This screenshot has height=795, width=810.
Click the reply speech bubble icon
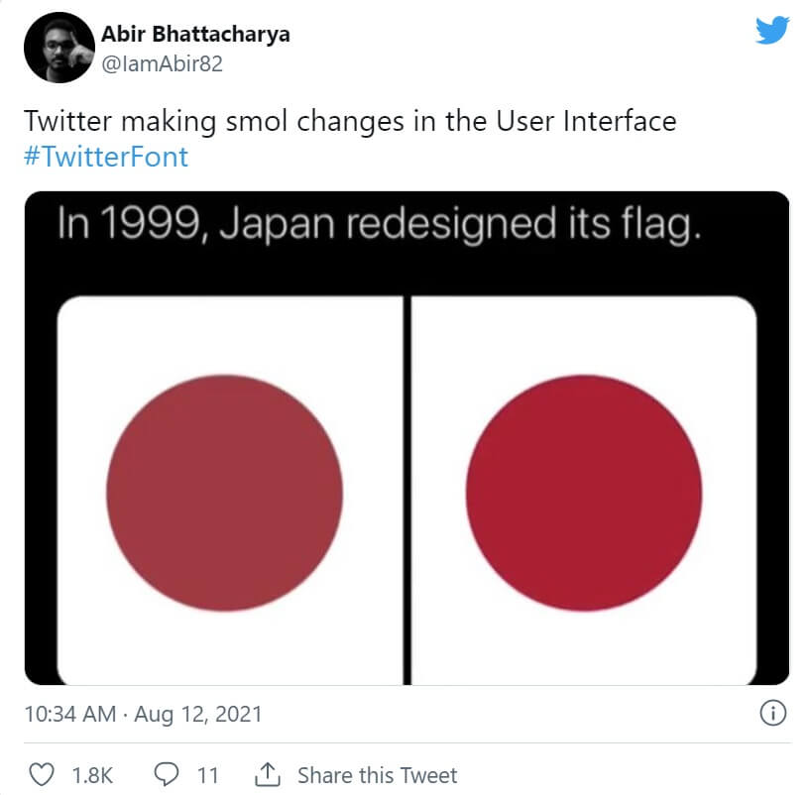168,774
